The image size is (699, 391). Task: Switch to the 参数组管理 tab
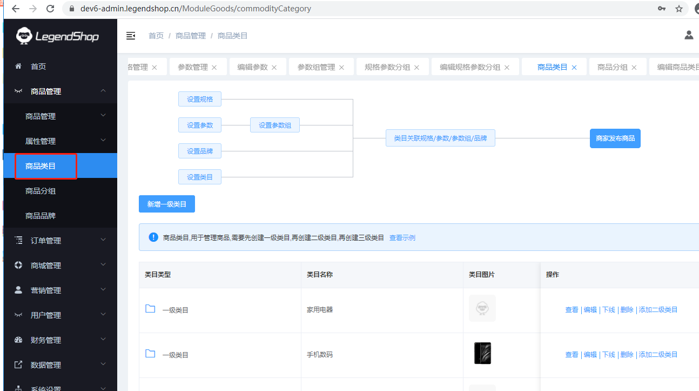316,67
